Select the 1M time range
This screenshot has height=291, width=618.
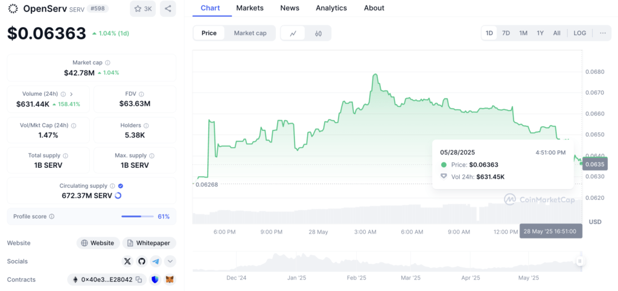tap(523, 33)
